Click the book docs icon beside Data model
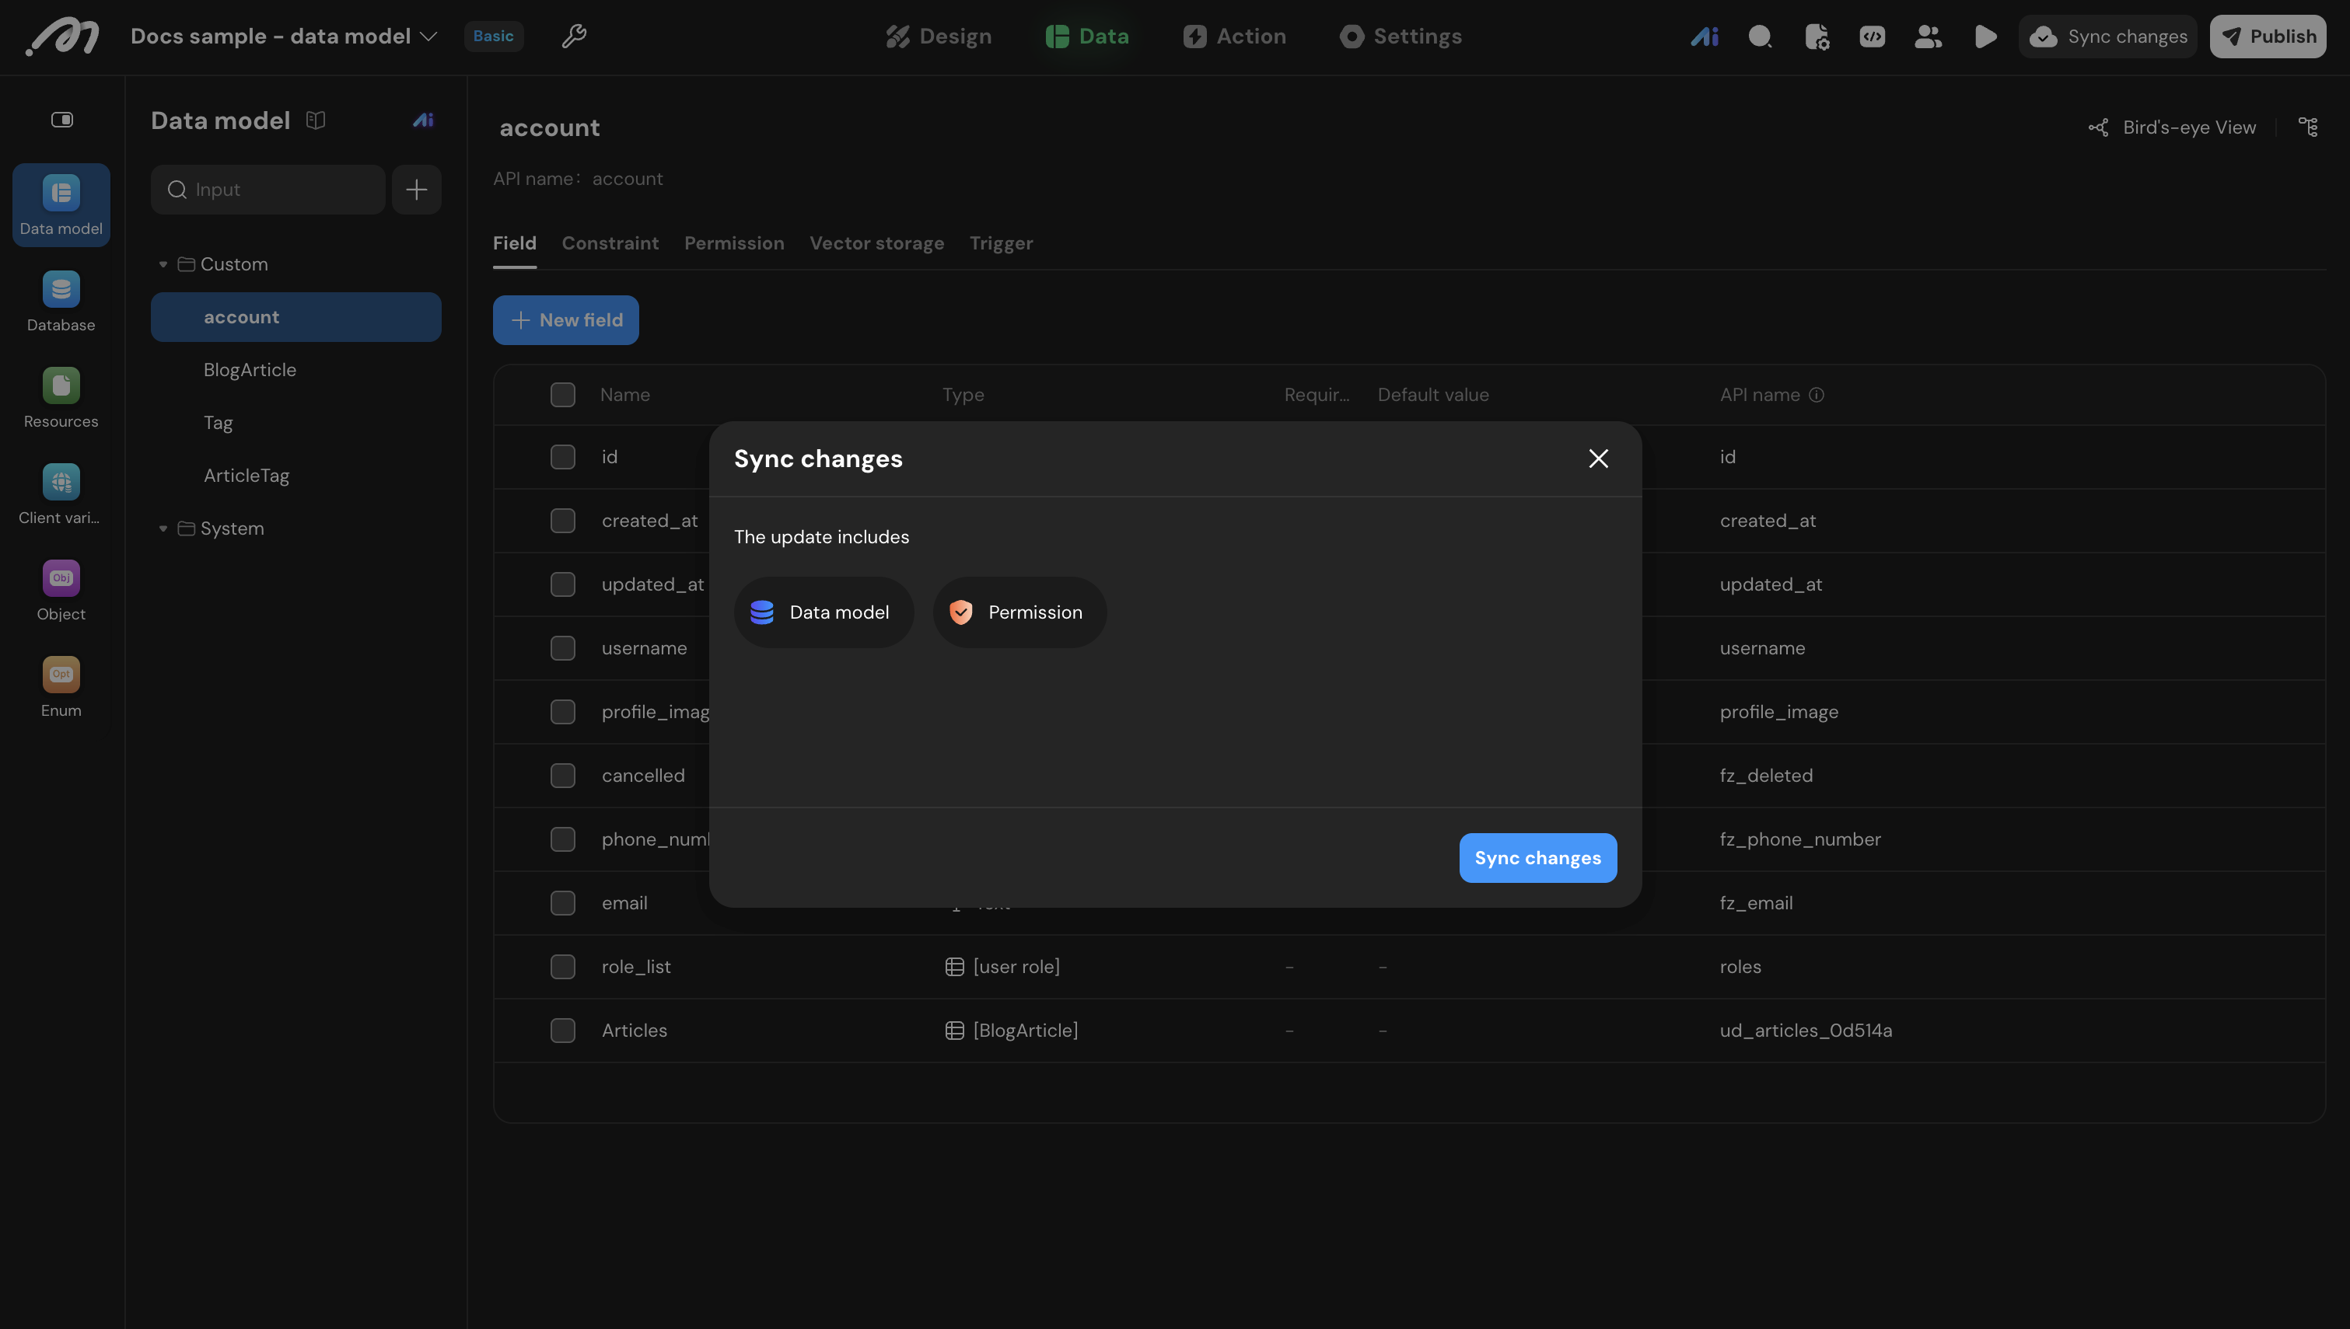Viewport: 2350px width, 1329px height. pyautogui.click(x=316, y=120)
